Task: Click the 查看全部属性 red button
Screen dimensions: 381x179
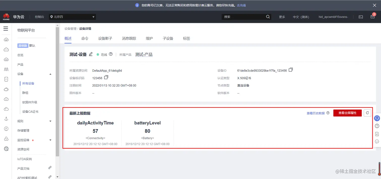Action: [347, 113]
